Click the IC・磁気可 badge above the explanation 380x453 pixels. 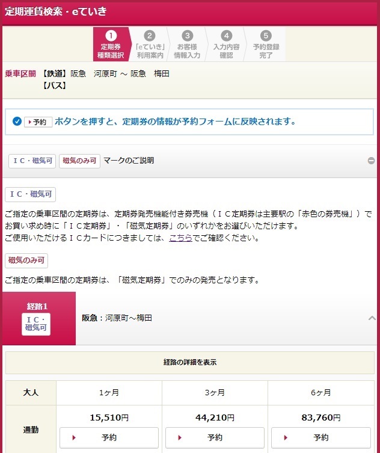click(x=30, y=194)
